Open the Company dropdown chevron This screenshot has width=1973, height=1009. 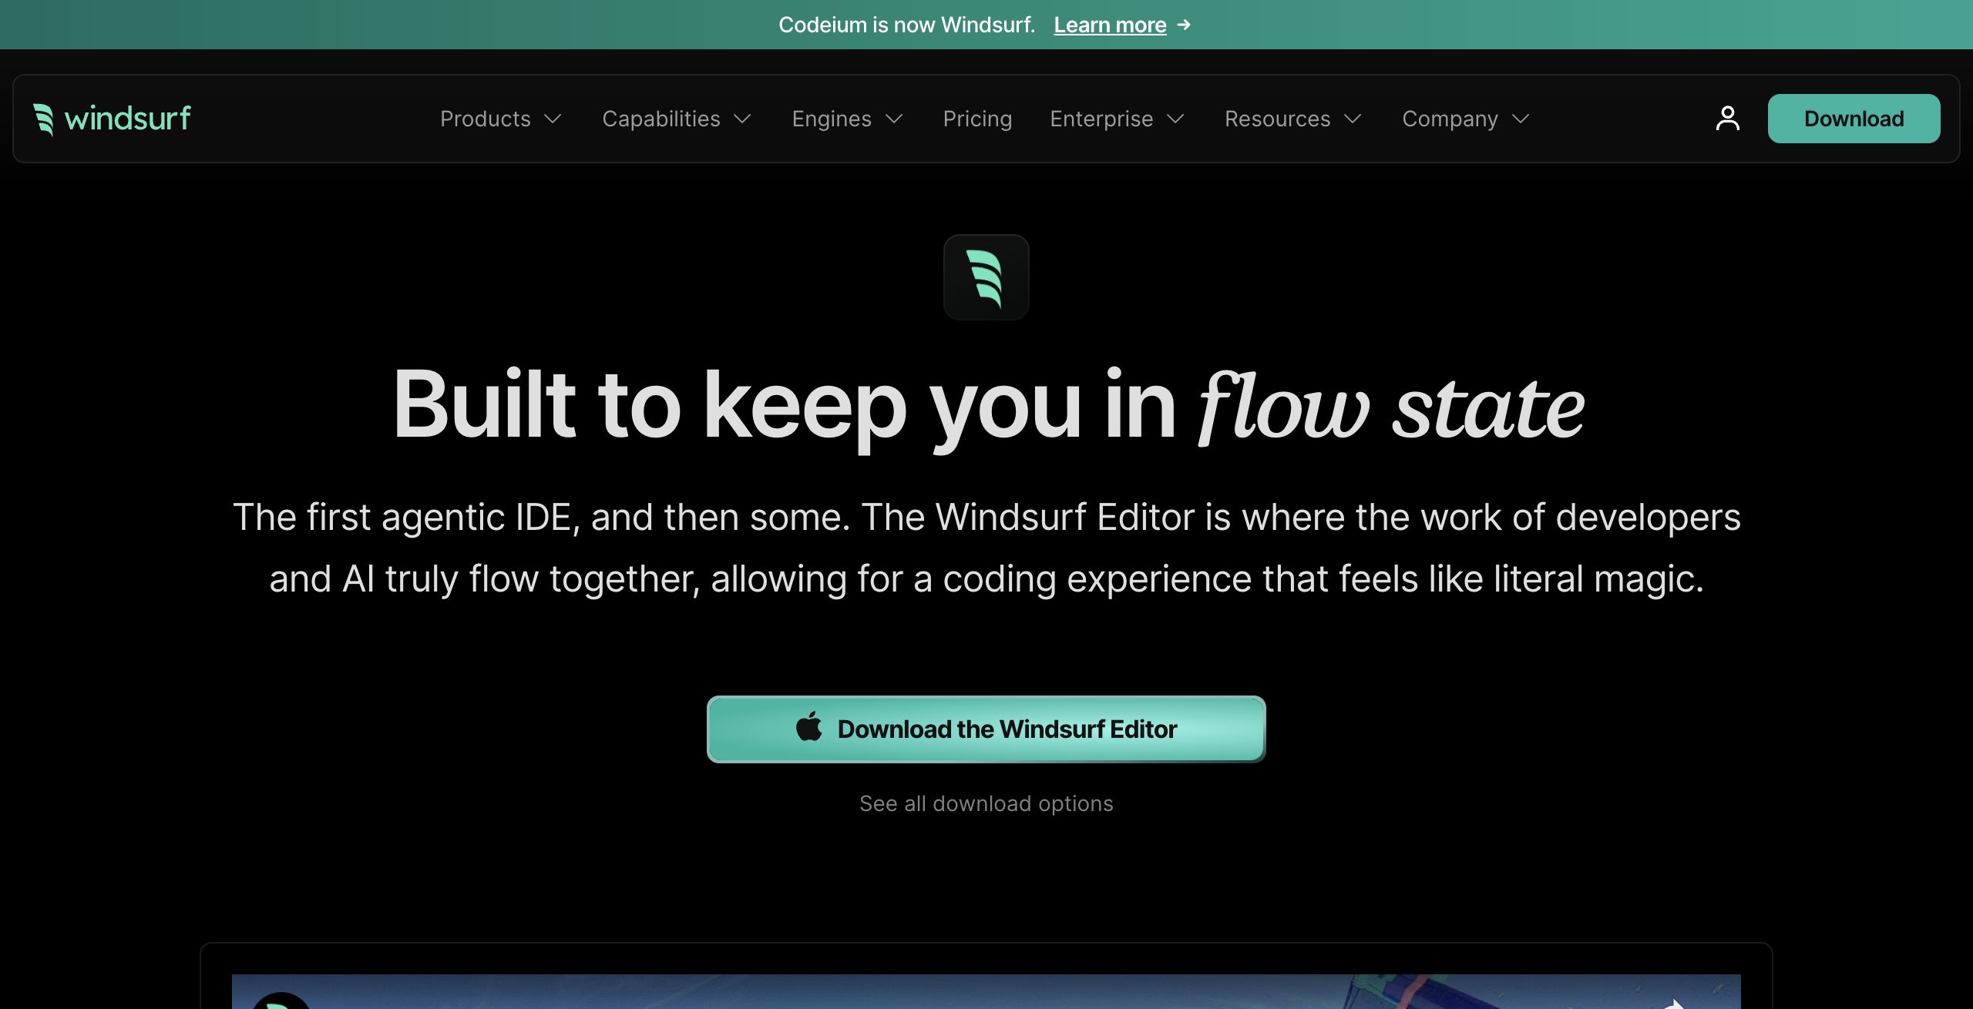pos(1521,119)
